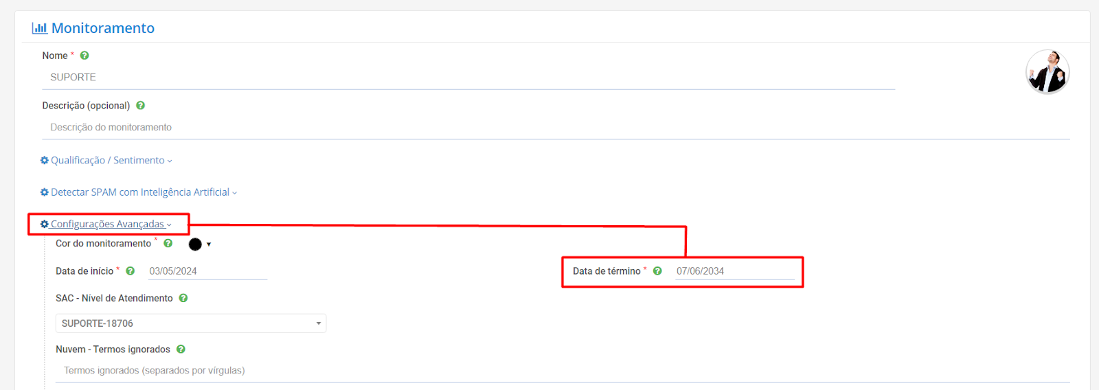This screenshot has height=390, width=1099.
Task: Click the Monitoramento chart icon
Action: 39,28
